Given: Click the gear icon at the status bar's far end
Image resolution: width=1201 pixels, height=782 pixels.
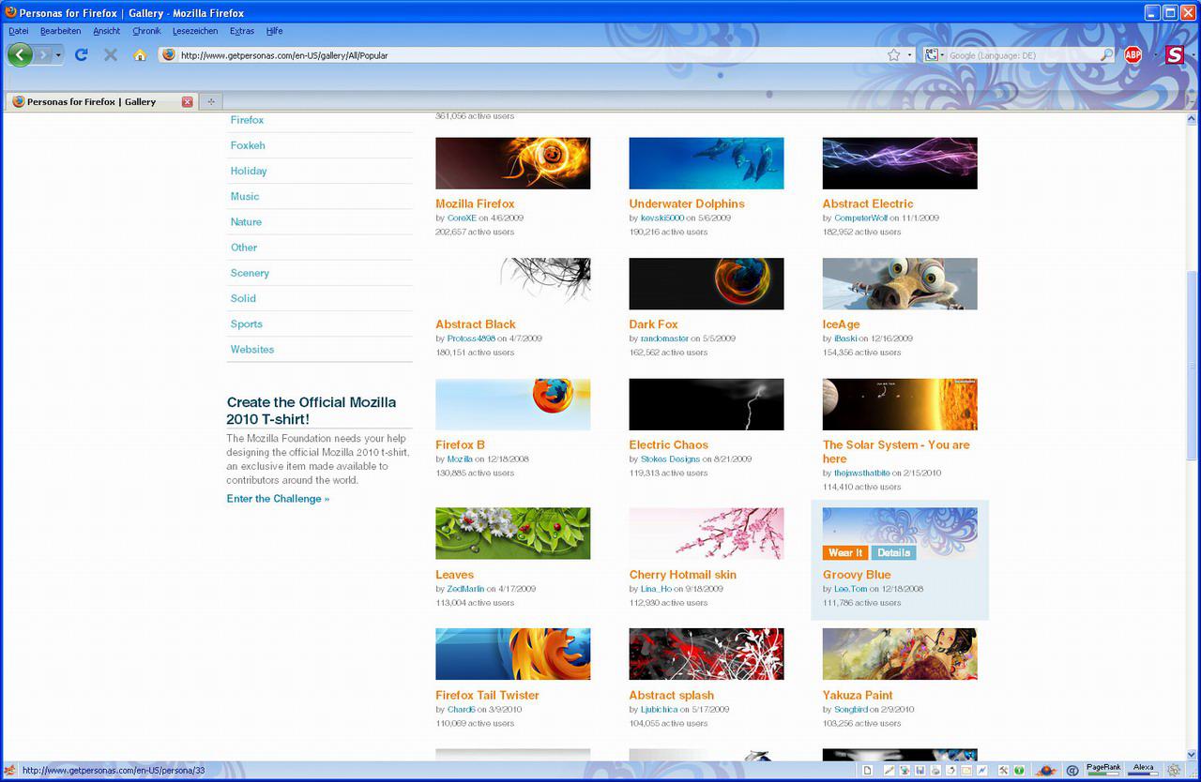Looking at the screenshot, I should coord(1173,771).
